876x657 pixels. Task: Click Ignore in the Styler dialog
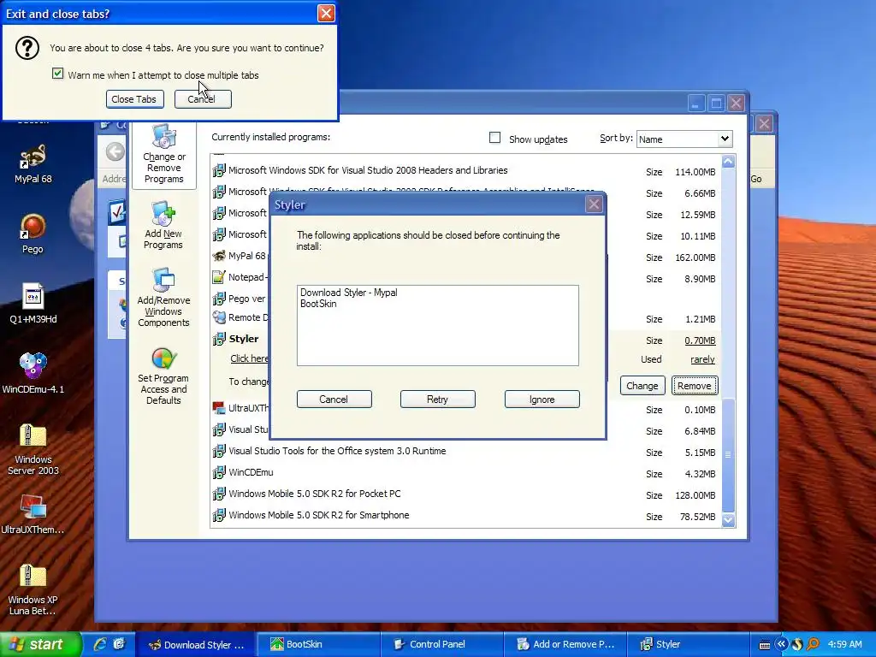coord(542,400)
